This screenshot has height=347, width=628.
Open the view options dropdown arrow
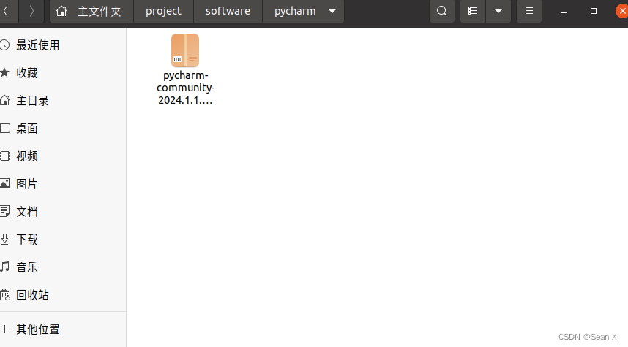point(498,11)
